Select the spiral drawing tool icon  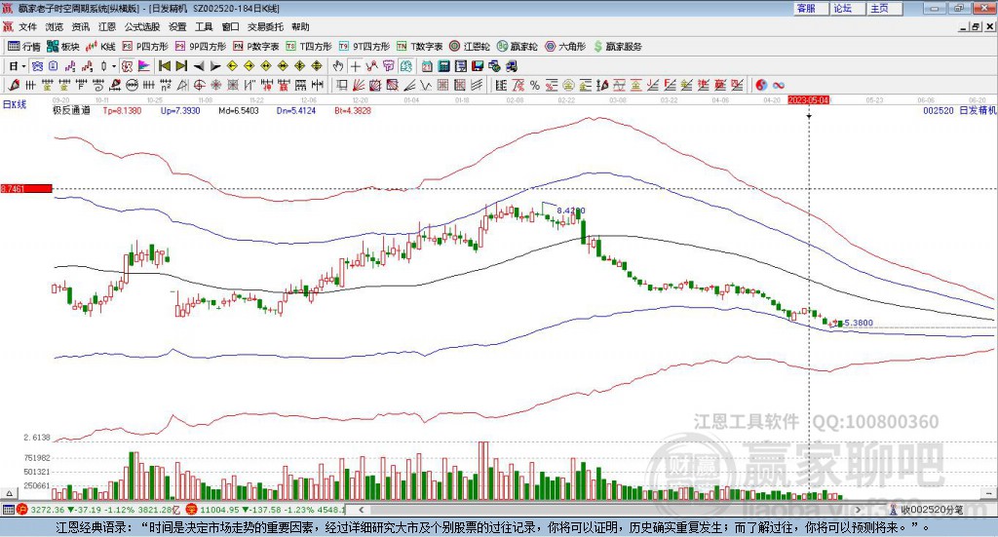pyautogui.click(x=98, y=85)
